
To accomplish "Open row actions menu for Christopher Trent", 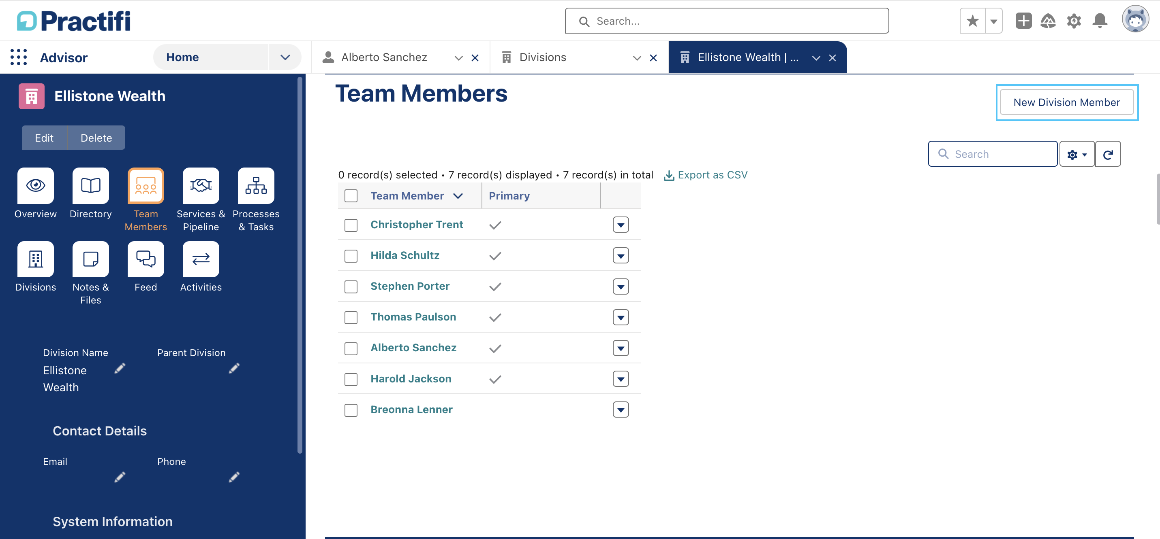I will coord(621,225).
